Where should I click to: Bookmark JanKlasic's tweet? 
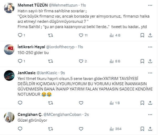tap(142, 103)
